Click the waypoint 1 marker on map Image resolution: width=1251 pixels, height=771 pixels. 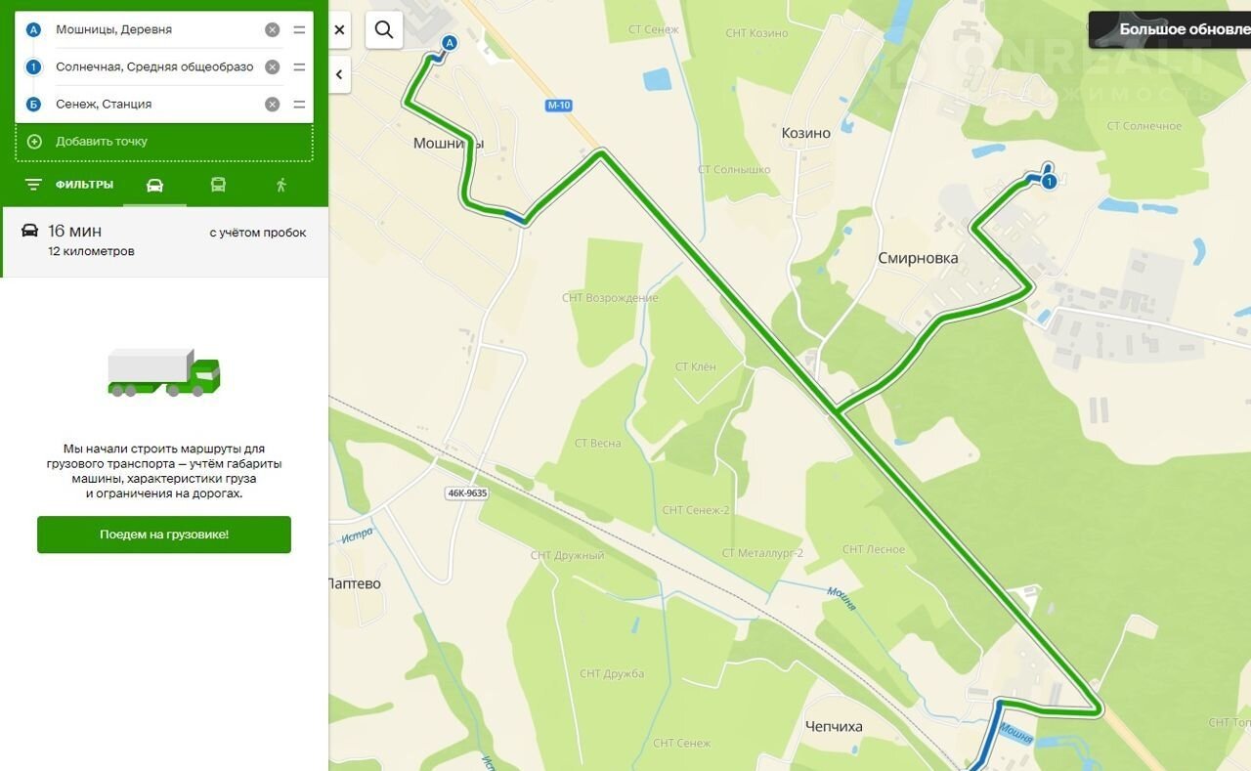point(1050,182)
